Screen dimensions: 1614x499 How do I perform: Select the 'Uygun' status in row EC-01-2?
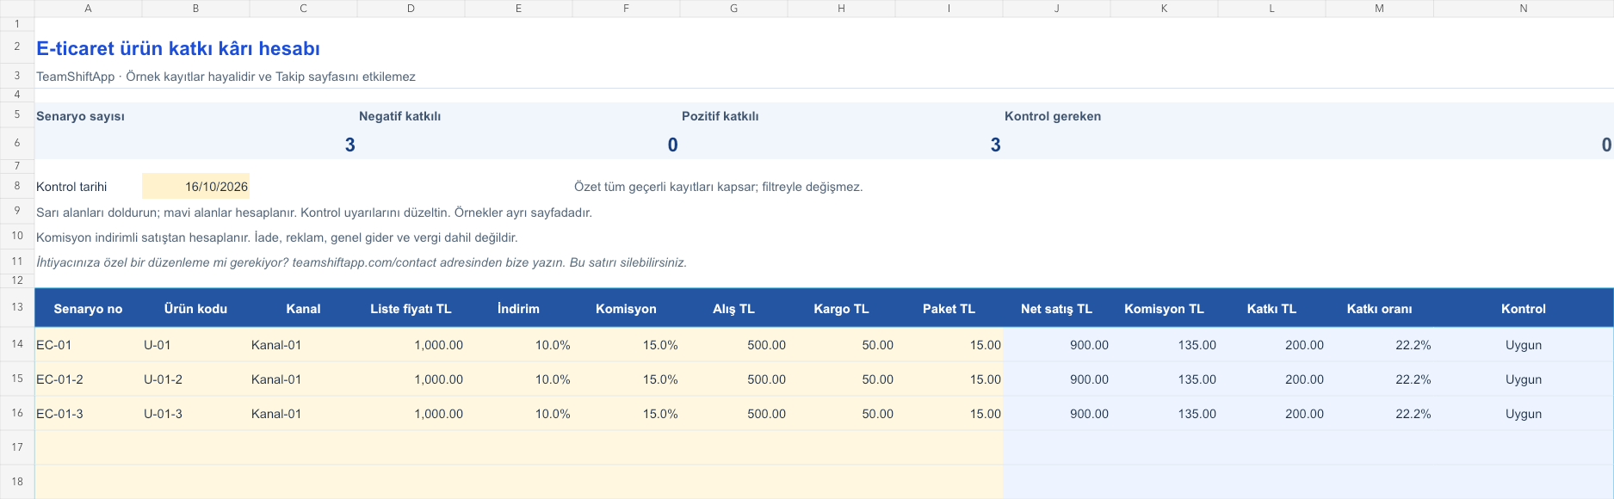pyautogui.click(x=1523, y=379)
